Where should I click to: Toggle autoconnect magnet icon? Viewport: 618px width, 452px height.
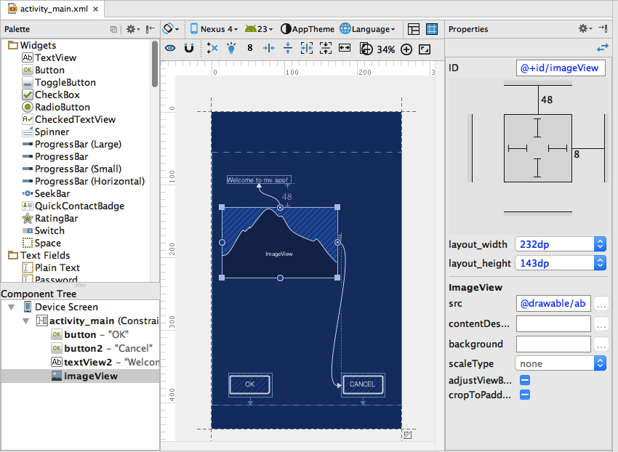click(189, 49)
